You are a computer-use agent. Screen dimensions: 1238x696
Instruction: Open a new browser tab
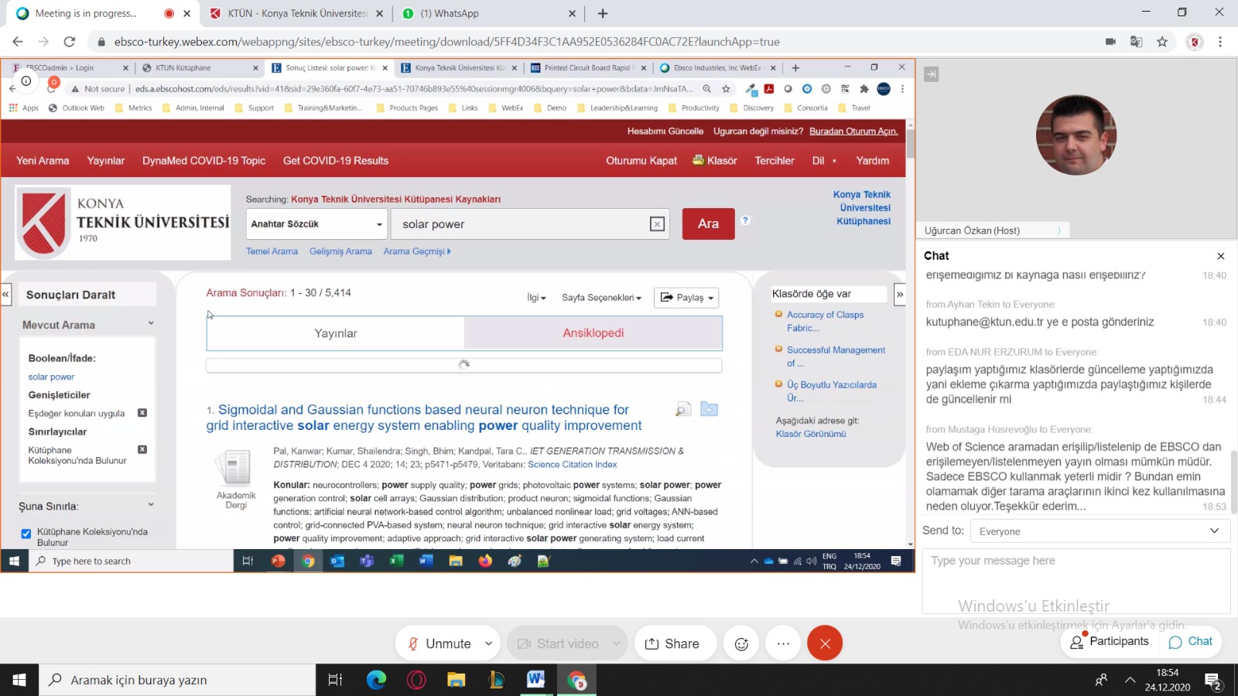pyautogui.click(x=603, y=13)
